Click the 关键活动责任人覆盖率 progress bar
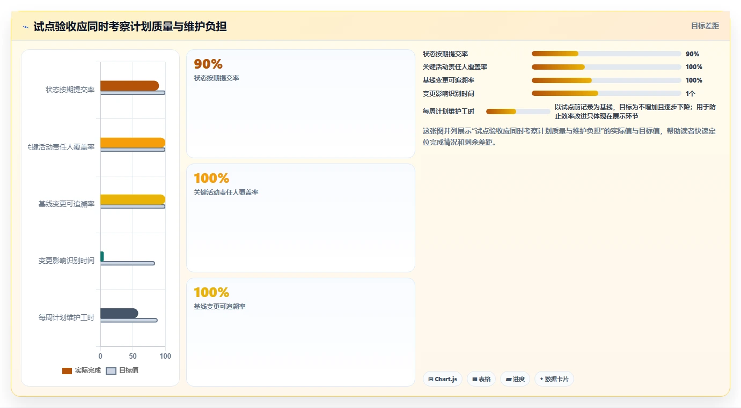This screenshot has height=408, width=741. [x=606, y=67]
